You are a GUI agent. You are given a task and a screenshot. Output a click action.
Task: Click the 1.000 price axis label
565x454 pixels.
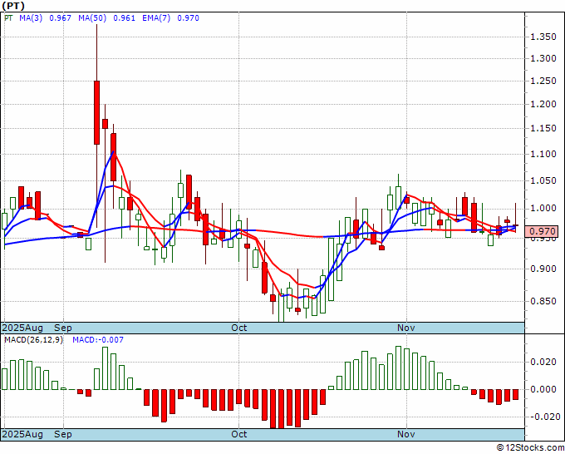[x=543, y=208]
